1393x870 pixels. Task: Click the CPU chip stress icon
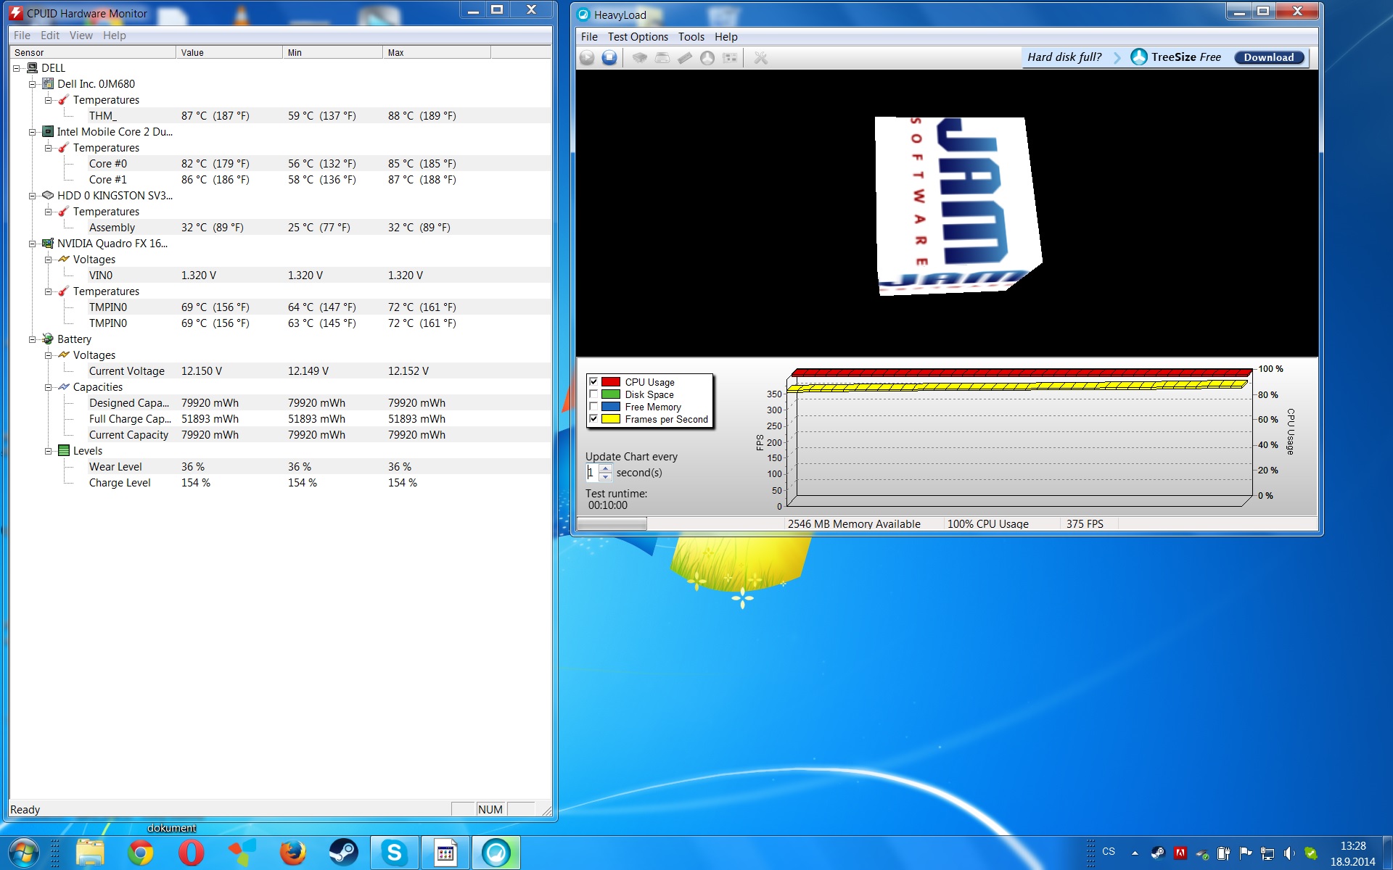tap(639, 58)
